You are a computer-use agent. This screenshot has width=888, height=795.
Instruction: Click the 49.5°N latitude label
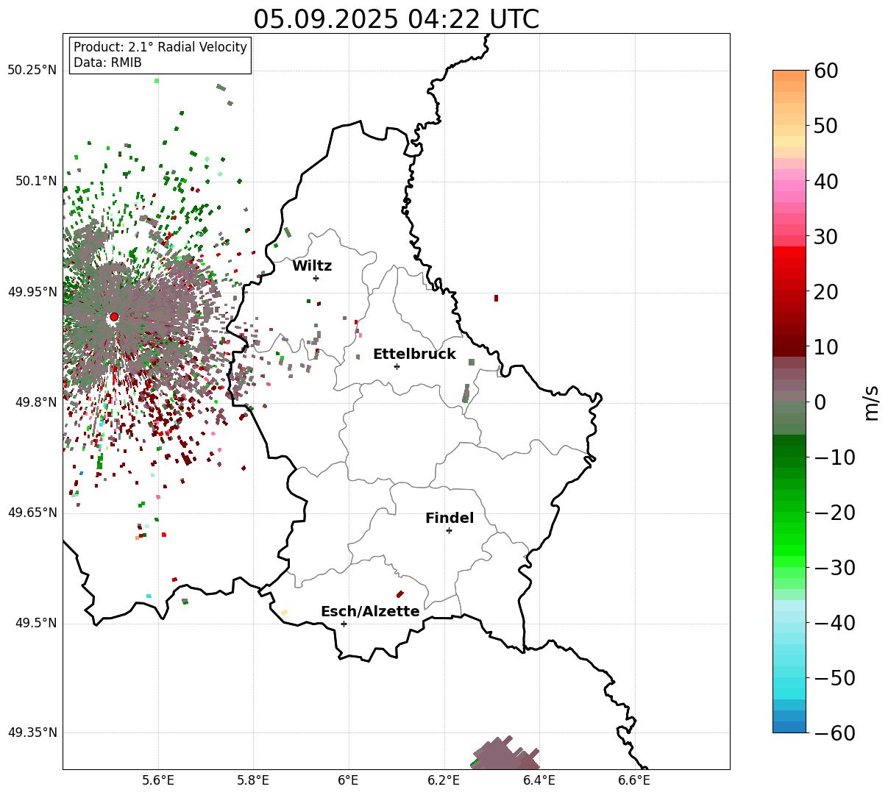35,623
